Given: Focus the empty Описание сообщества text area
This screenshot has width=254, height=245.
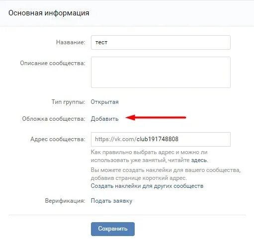Looking at the screenshot, I should [x=161, y=72].
